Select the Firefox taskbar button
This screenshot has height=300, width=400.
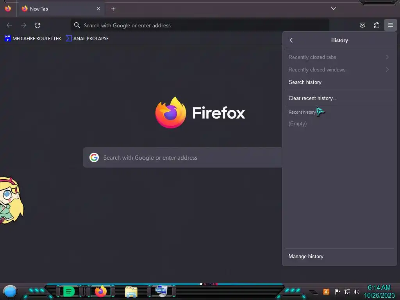[x=101, y=291]
